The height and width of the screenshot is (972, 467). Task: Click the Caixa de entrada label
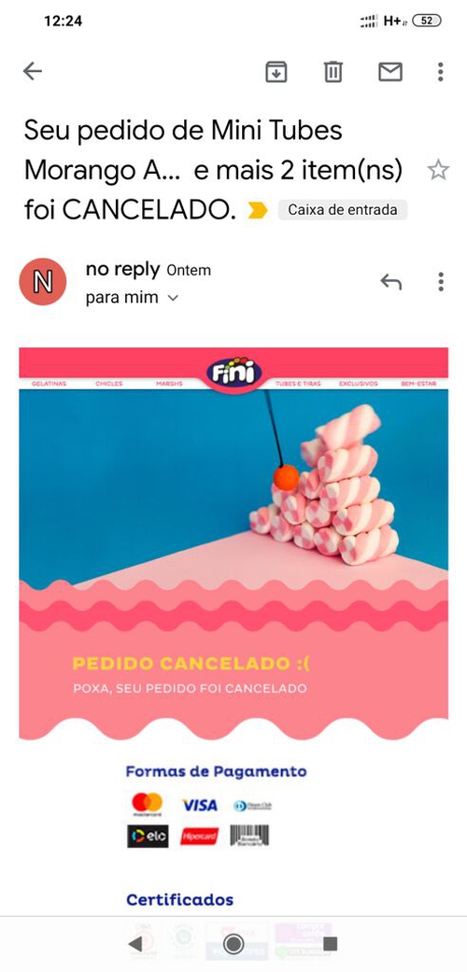point(343,209)
